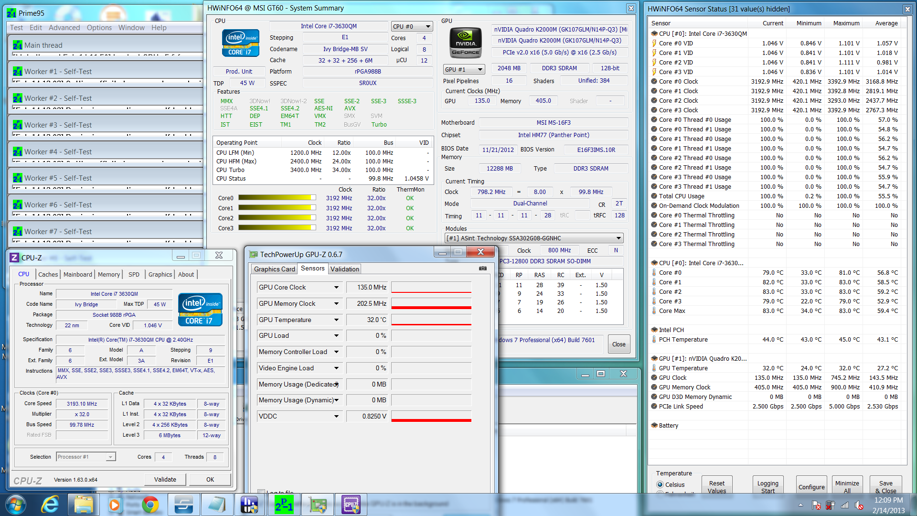
Task: Click the GPU-Z screenshot camera icon
Action: pyautogui.click(x=483, y=269)
